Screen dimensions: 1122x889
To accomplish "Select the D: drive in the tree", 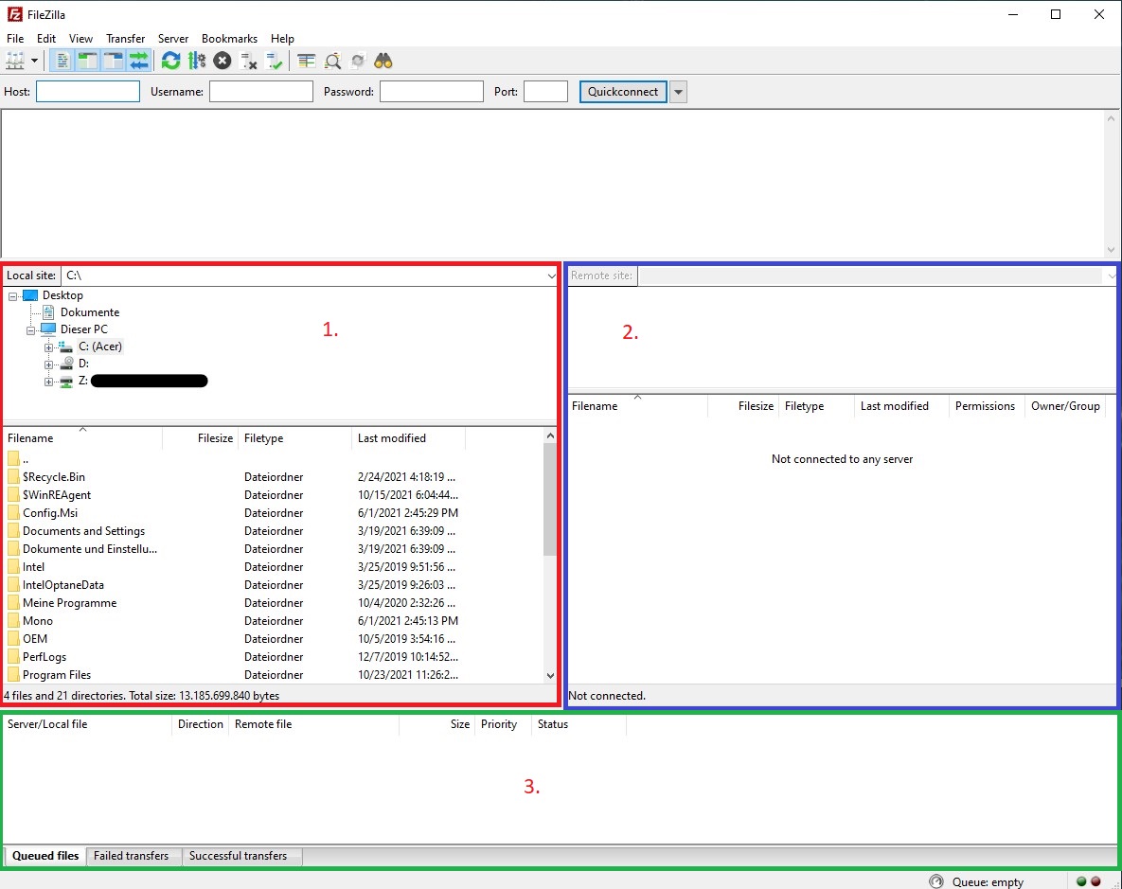I will [83, 364].
